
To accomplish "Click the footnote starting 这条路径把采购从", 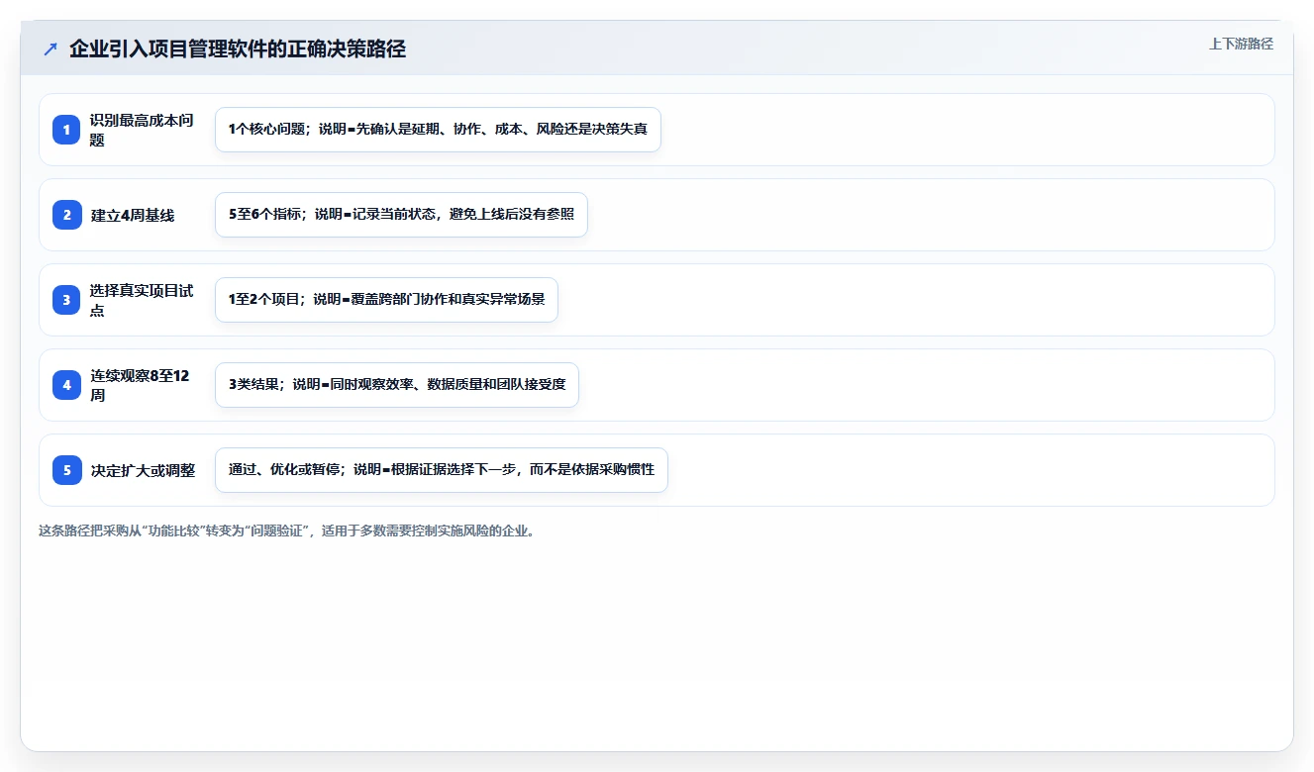I will click(x=288, y=531).
